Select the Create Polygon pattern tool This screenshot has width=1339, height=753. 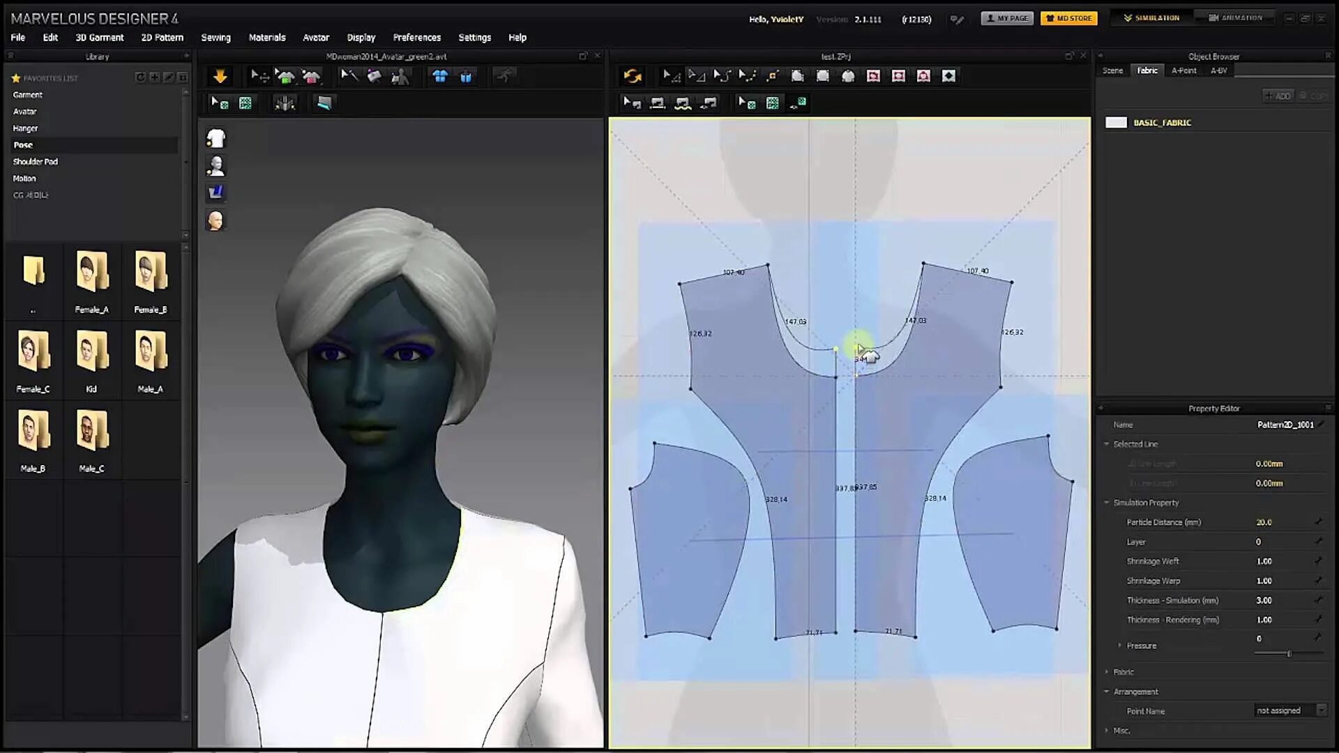pyautogui.click(x=797, y=76)
